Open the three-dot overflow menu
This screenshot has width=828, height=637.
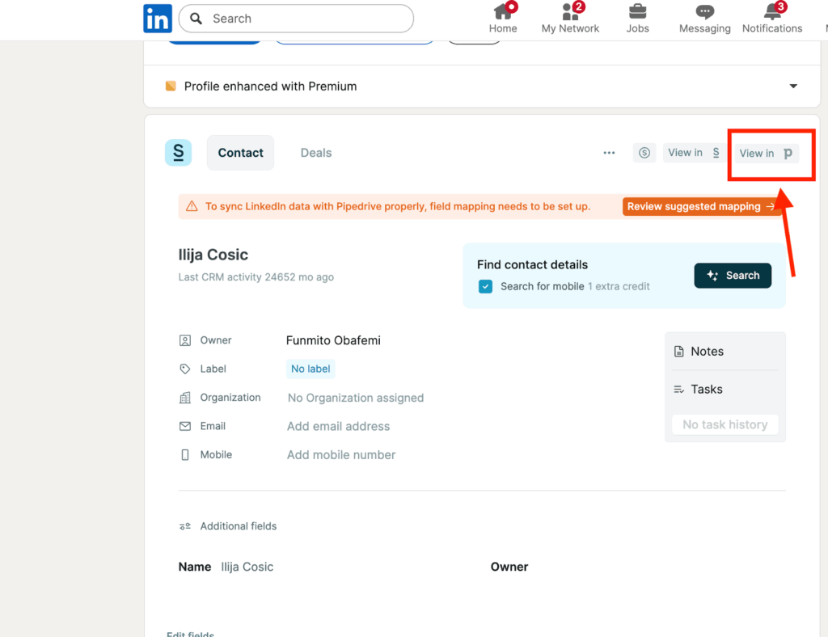tap(609, 152)
